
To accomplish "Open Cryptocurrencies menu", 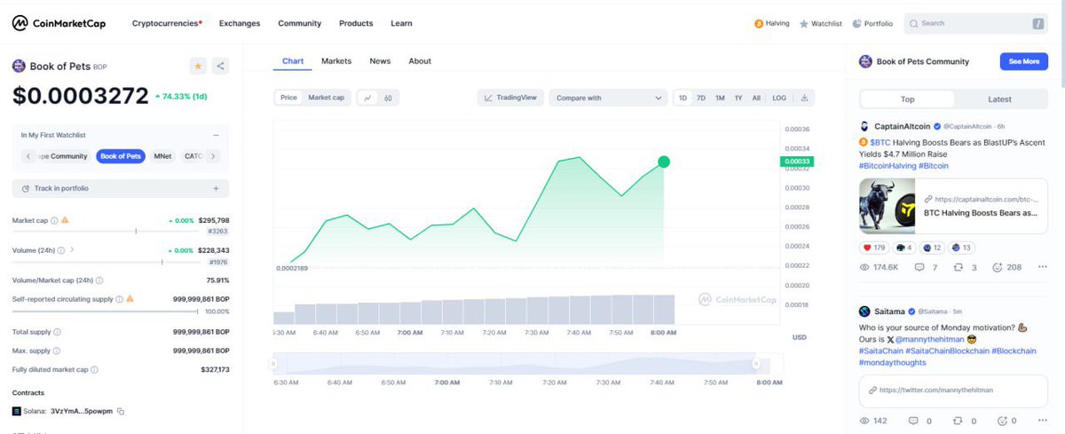I will pos(167,24).
